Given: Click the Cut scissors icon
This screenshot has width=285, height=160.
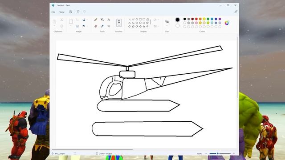Looking at the screenshot, I should click(61, 20).
